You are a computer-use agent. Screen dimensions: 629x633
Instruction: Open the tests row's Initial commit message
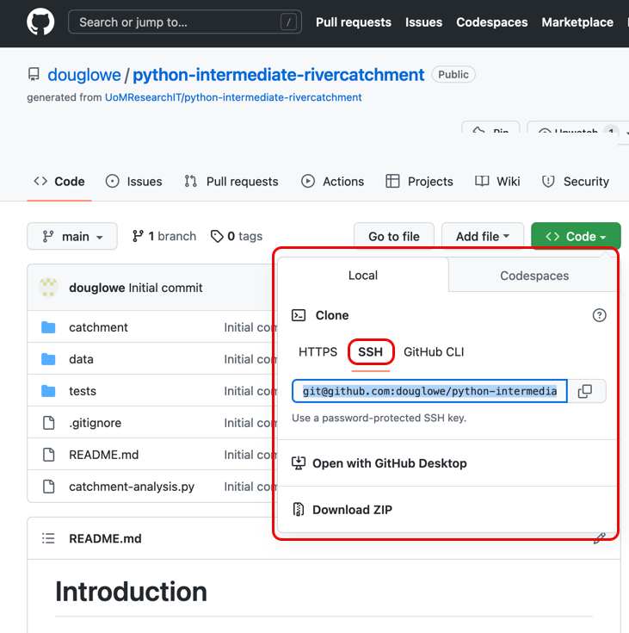click(250, 391)
